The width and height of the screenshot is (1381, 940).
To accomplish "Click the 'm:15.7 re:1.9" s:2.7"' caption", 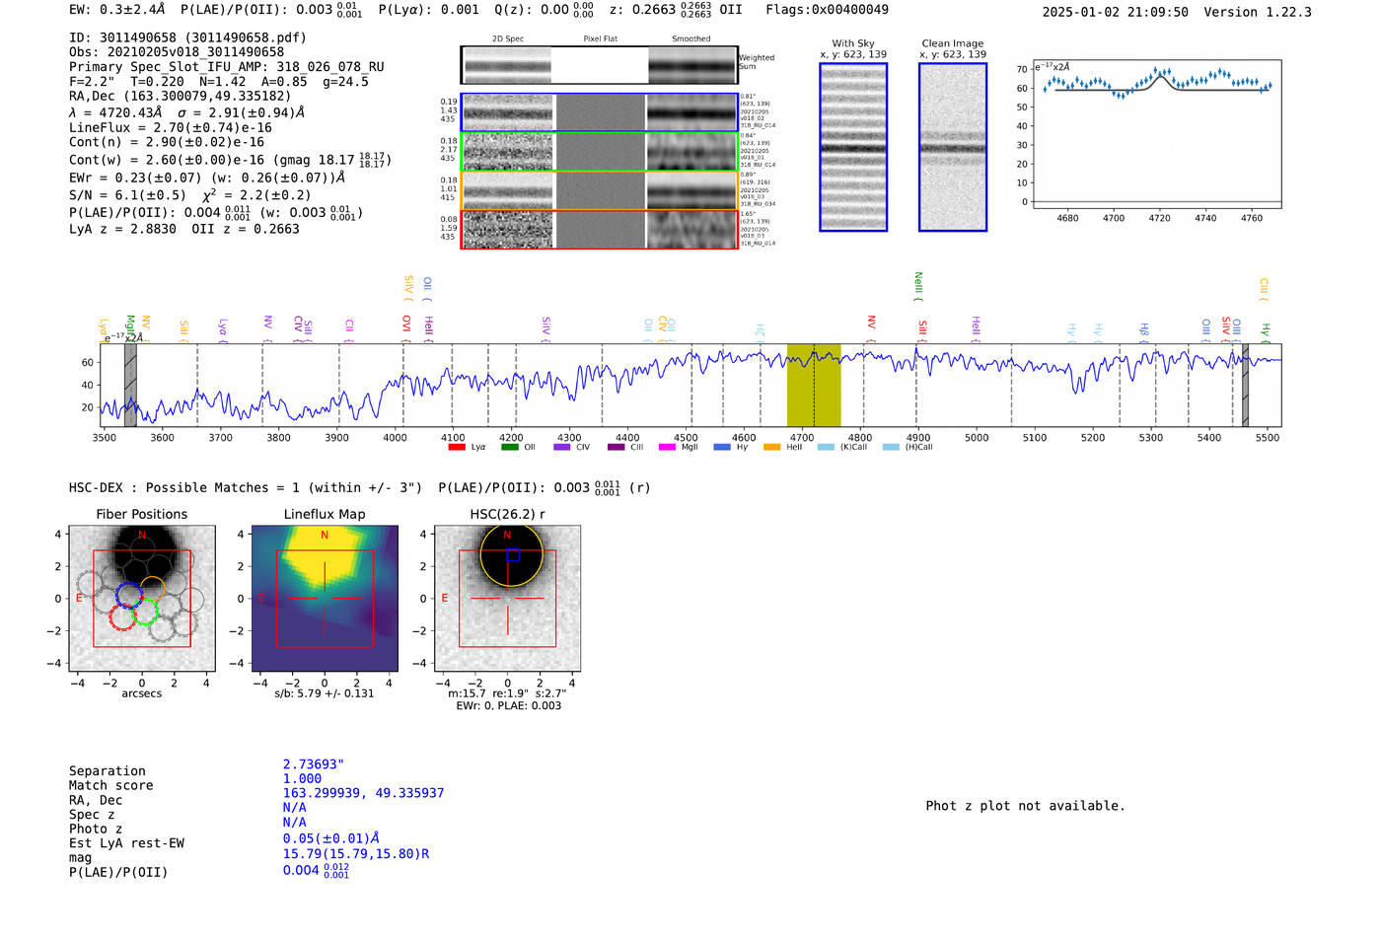I will [508, 693].
